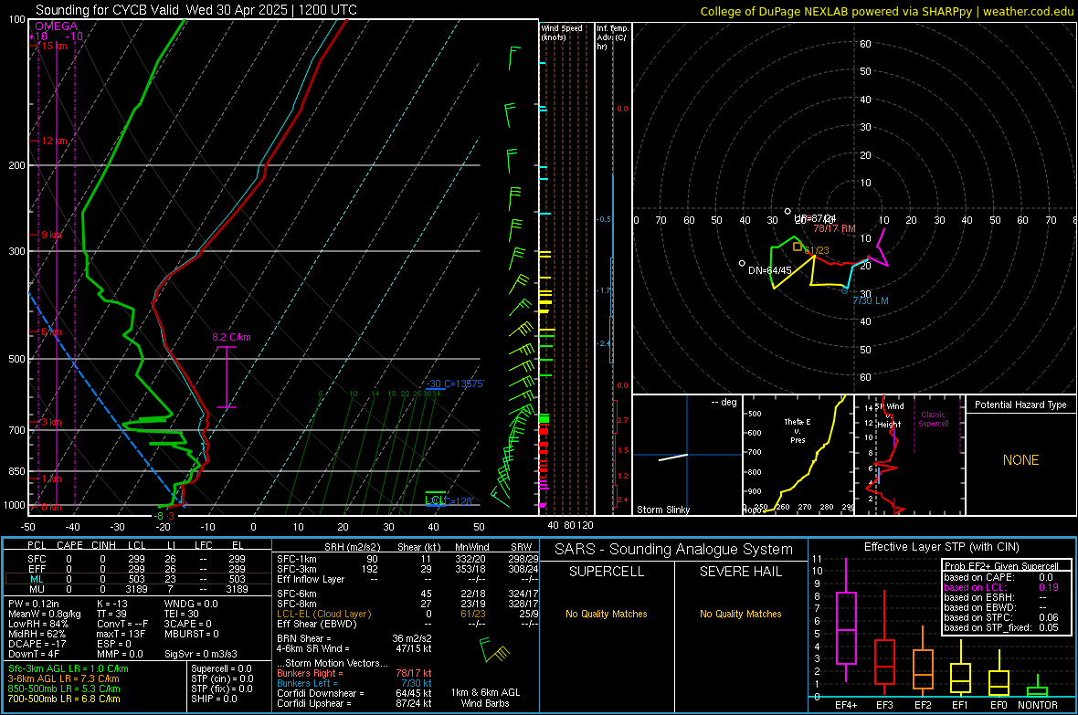Click the '-30 C=13575' level label

point(455,384)
